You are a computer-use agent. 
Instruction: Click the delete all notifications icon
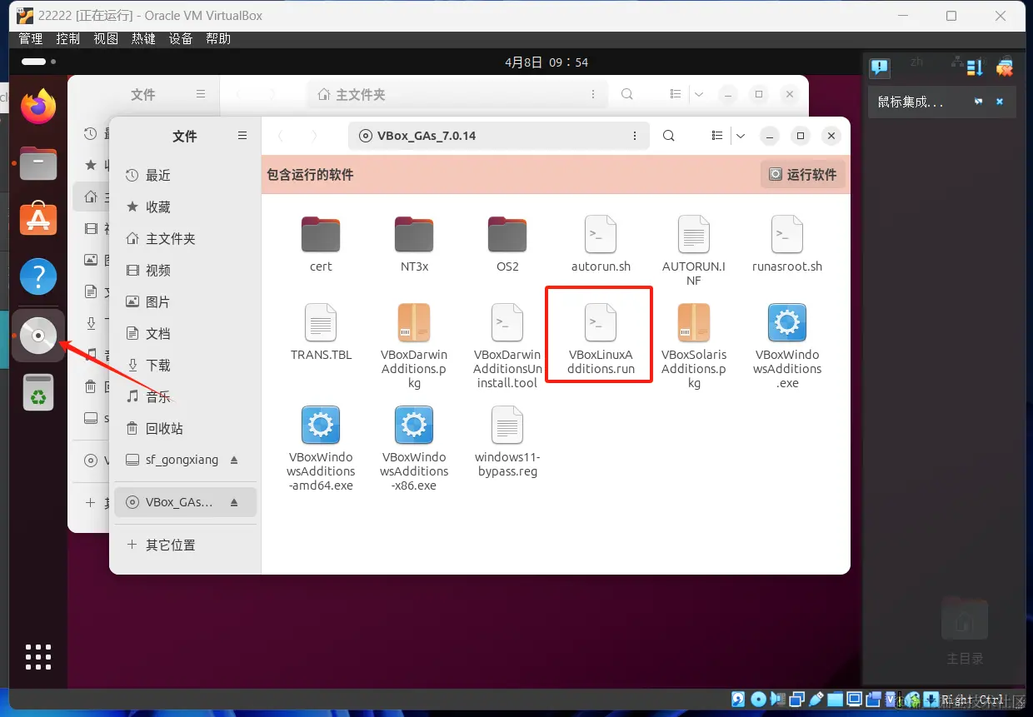(x=1005, y=67)
